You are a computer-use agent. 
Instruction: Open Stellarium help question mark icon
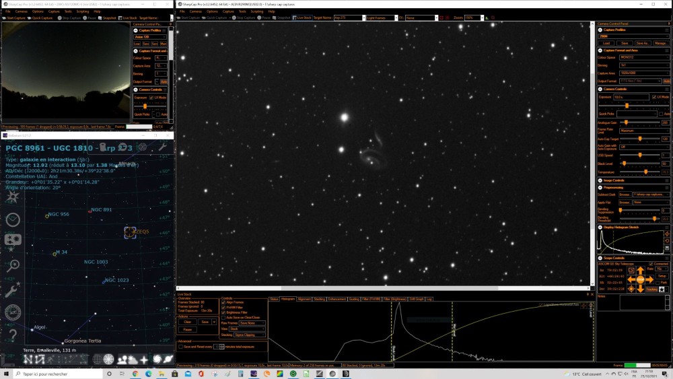pos(12,335)
